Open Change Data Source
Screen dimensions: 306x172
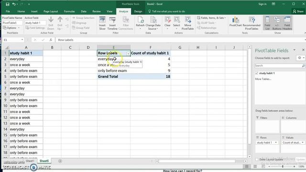click(x=153, y=23)
